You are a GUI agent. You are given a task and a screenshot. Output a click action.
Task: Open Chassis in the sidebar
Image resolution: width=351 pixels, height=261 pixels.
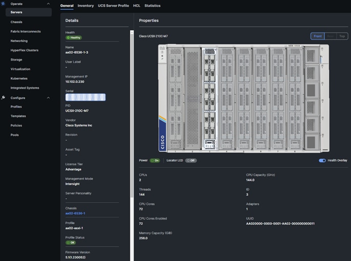[x=16, y=22]
